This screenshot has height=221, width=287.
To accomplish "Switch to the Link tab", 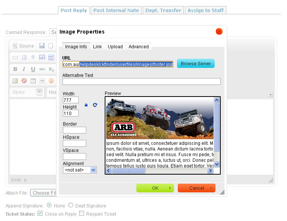I will [98, 47].
